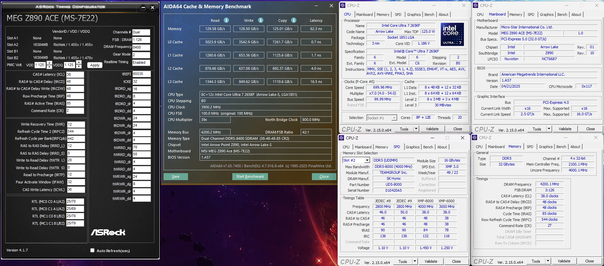
Task: Click the RTL (MC0 C0 A1/A2) field
Action: [75, 201]
